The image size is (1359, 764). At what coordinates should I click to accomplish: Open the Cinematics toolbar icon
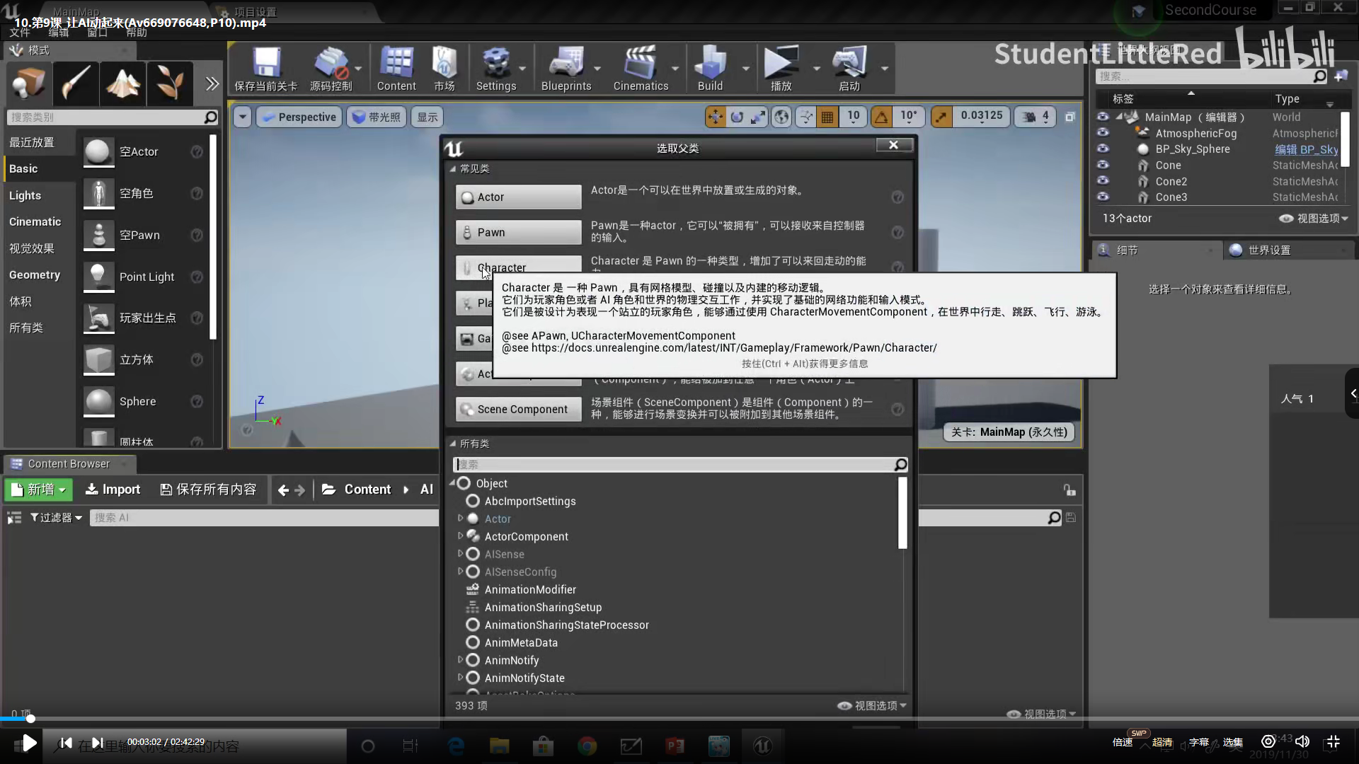pyautogui.click(x=641, y=69)
